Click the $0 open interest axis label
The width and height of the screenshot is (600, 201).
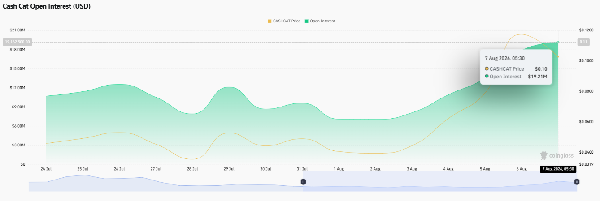click(22, 164)
